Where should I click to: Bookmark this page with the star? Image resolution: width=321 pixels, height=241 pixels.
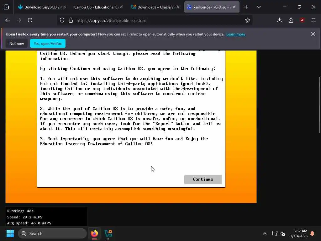click(x=248, y=20)
